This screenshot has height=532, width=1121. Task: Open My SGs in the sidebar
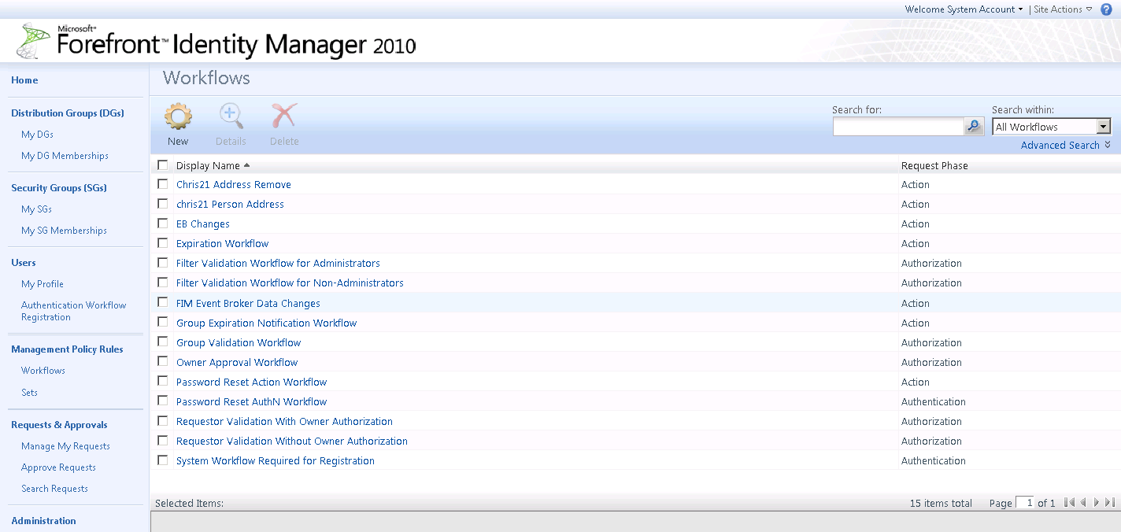[36, 209]
